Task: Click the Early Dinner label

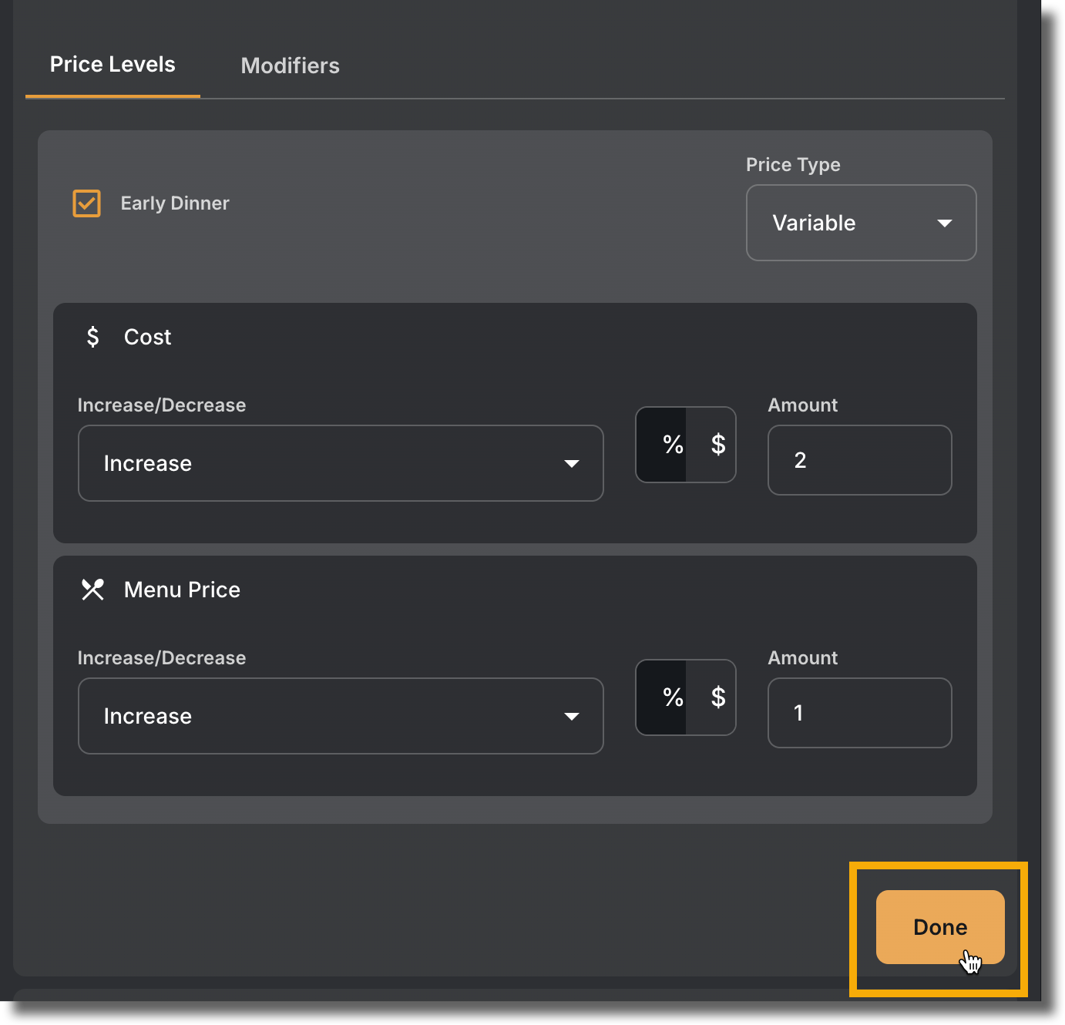Action: pos(175,203)
